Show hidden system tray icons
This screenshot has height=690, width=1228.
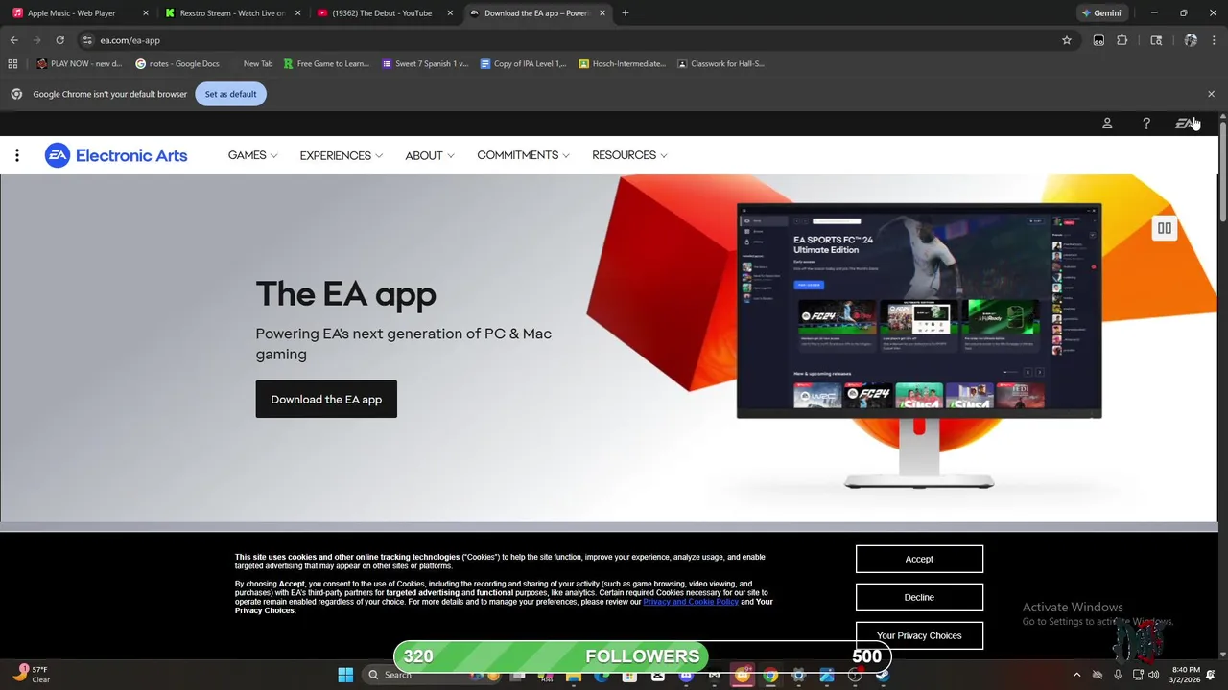coord(1076,675)
